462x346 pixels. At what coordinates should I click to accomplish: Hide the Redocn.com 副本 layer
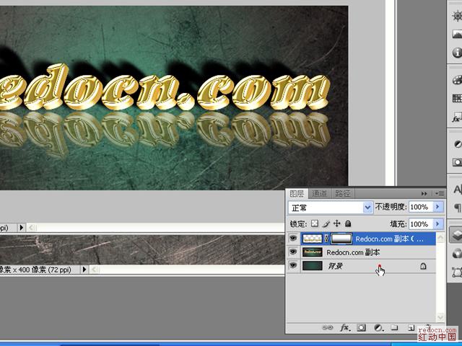[x=293, y=252]
